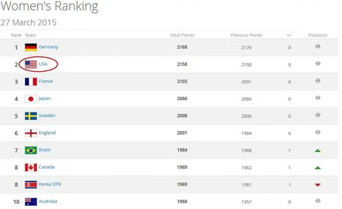Open the Germany team link

point(48,47)
